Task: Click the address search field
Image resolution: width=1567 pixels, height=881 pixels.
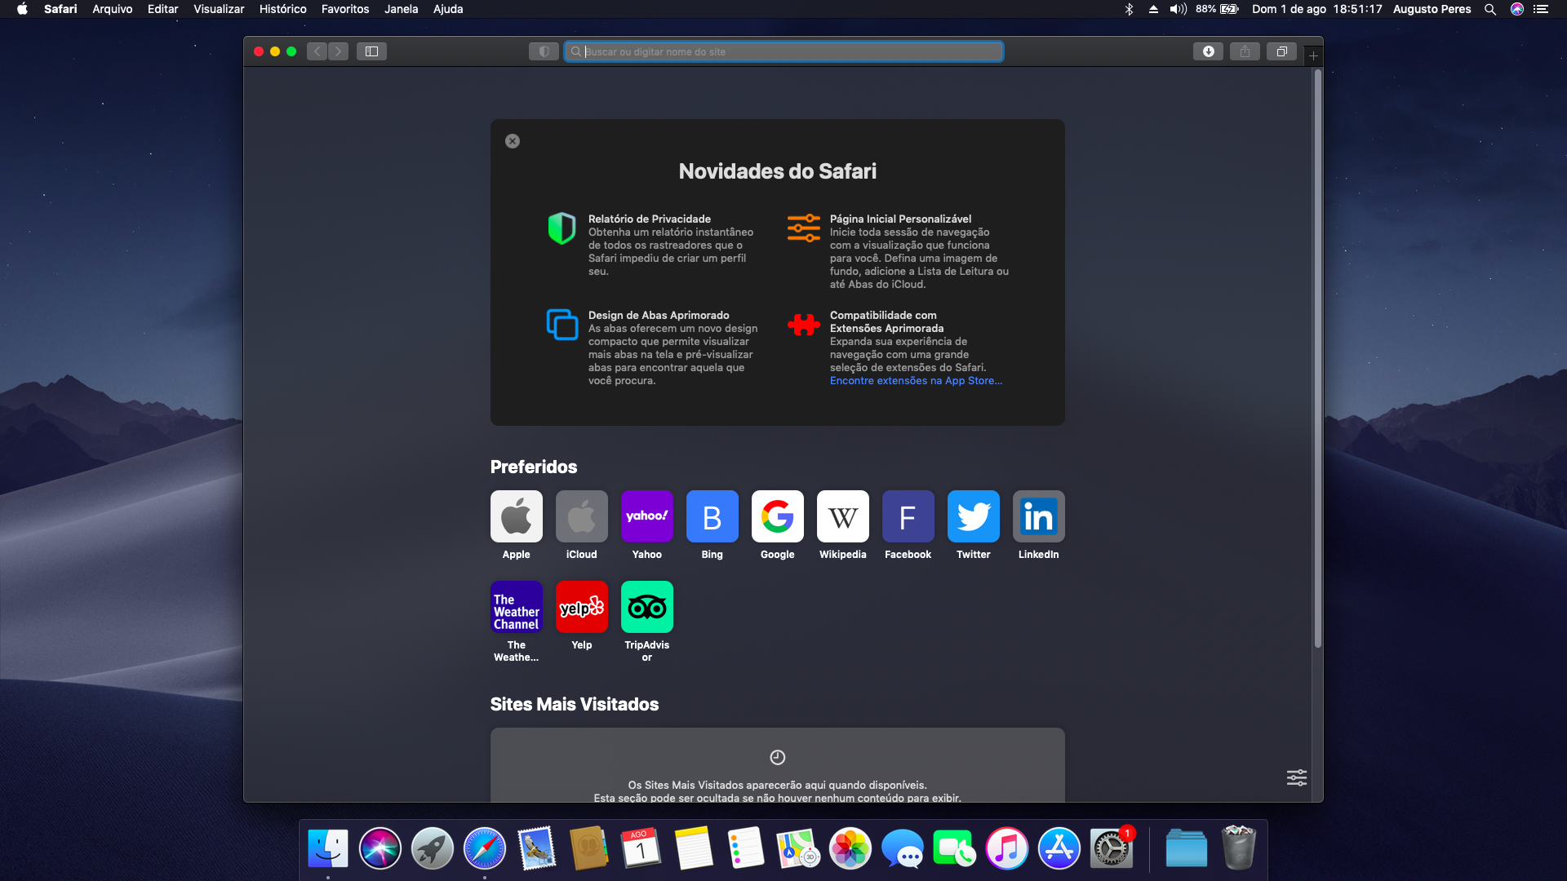Action: 783,51
